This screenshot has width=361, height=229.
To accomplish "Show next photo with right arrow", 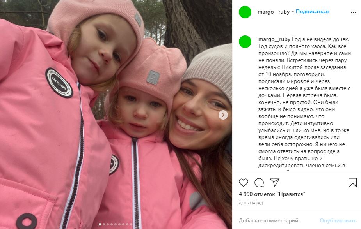I will pyautogui.click(x=223, y=115).
